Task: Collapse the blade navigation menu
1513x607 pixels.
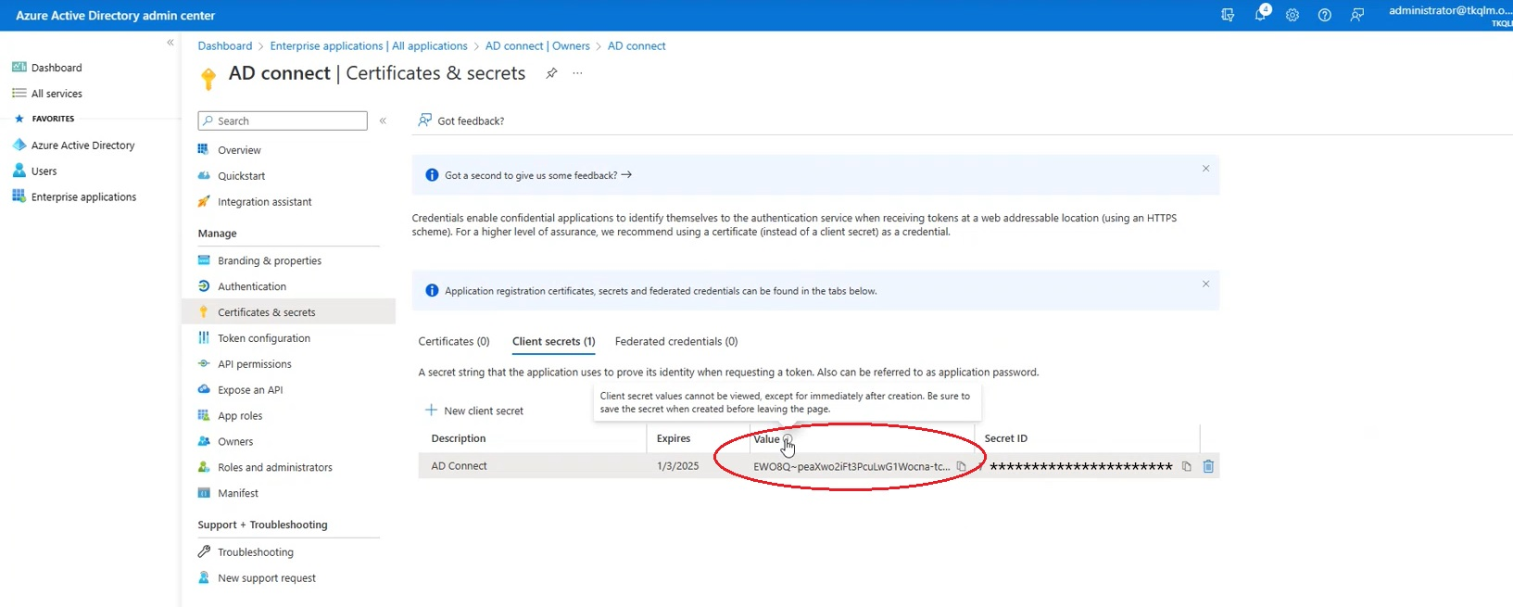Action: pos(383,120)
